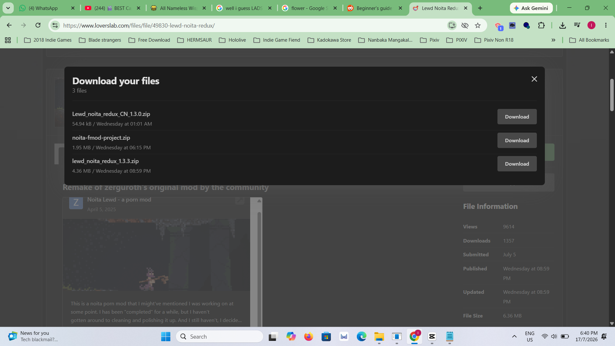Open Windows Start menu

(166, 336)
